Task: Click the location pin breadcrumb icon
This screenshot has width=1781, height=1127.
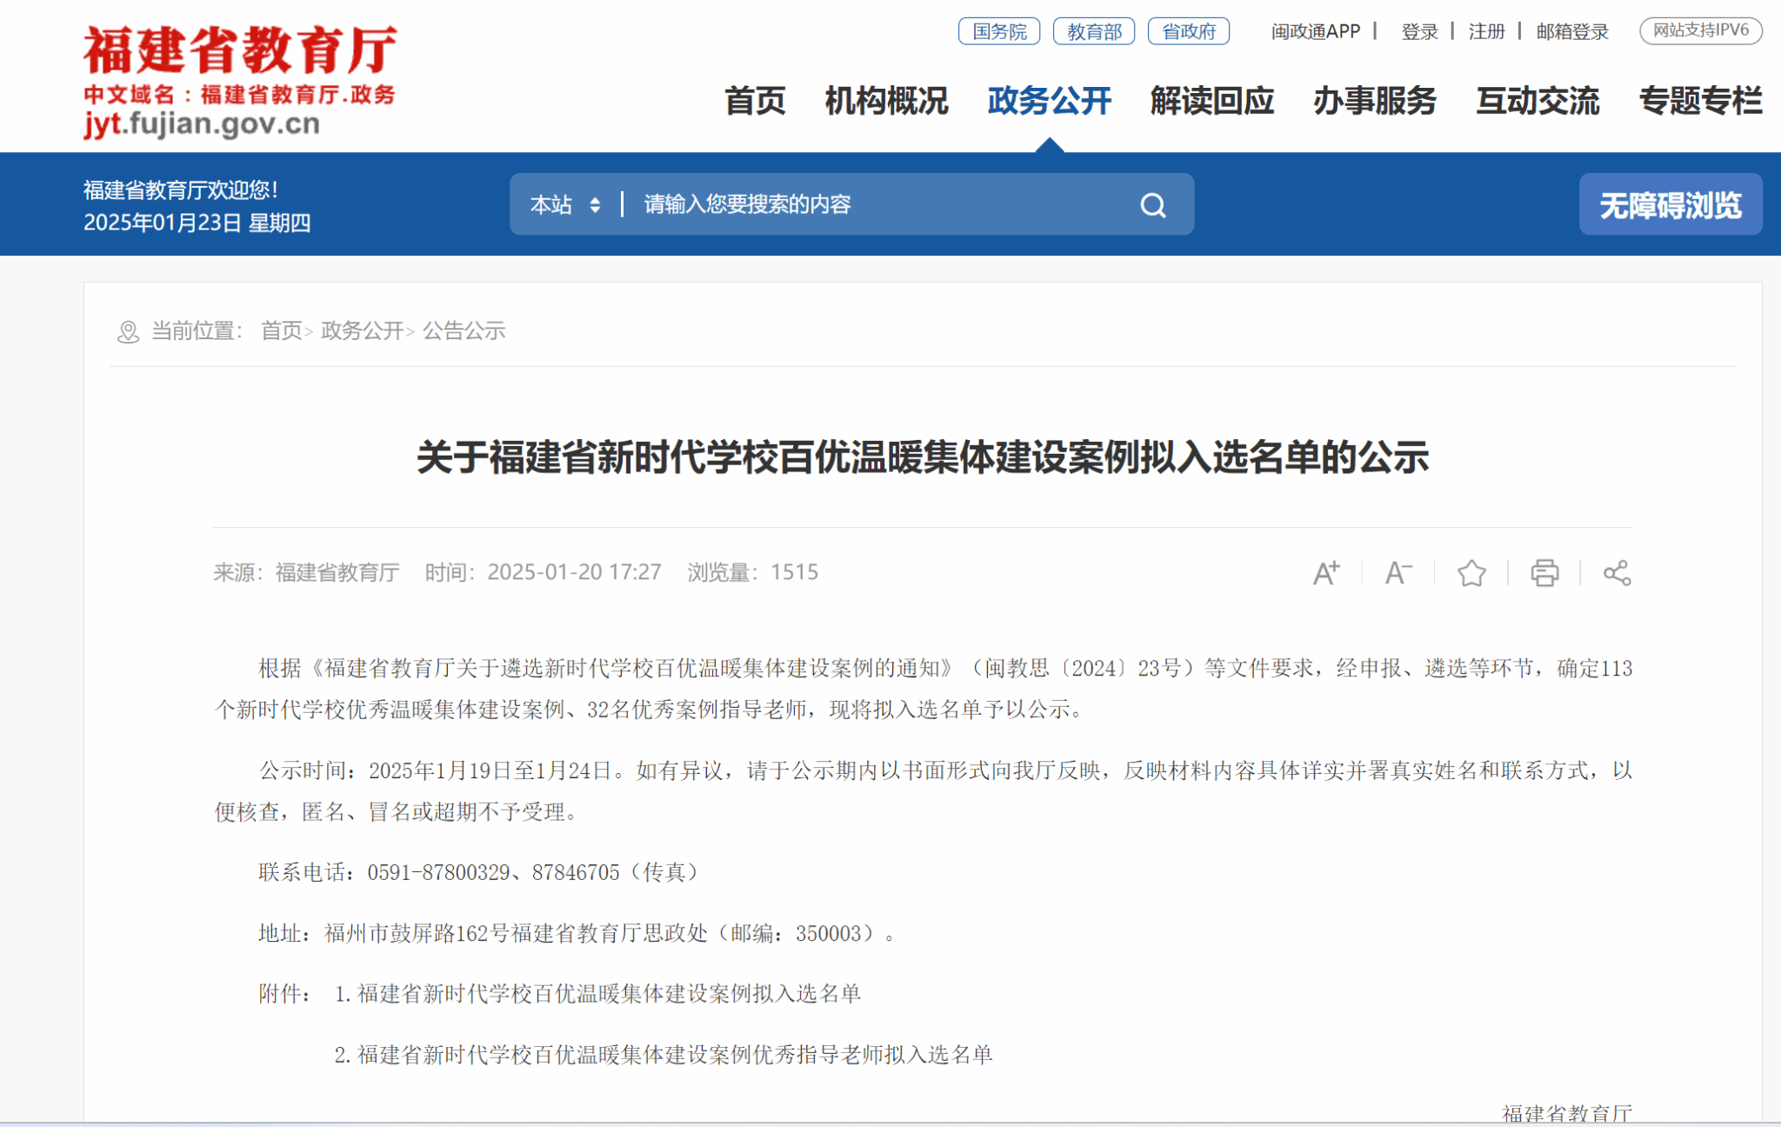Action: tap(128, 332)
